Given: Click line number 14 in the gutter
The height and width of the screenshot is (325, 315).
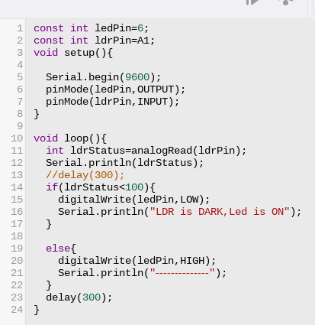Looking at the screenshot, I should click(x=17, y=187).
